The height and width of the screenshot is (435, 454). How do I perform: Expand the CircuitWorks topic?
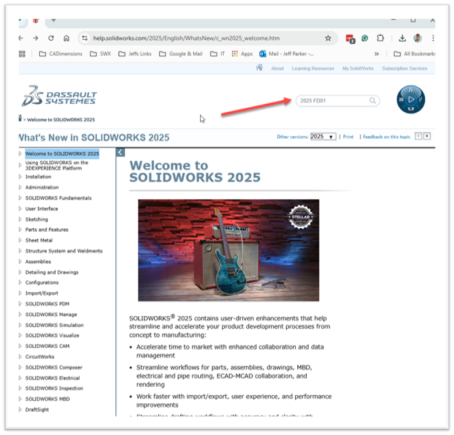[20, 357]
